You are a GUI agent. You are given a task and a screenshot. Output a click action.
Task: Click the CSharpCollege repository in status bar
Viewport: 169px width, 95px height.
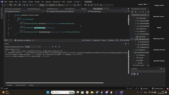coord(158,88)
